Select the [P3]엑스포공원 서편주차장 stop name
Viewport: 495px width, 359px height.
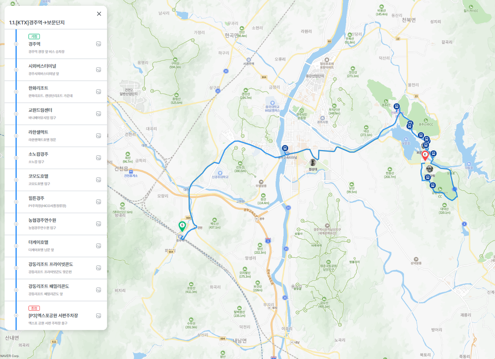[x=53, y=316]
